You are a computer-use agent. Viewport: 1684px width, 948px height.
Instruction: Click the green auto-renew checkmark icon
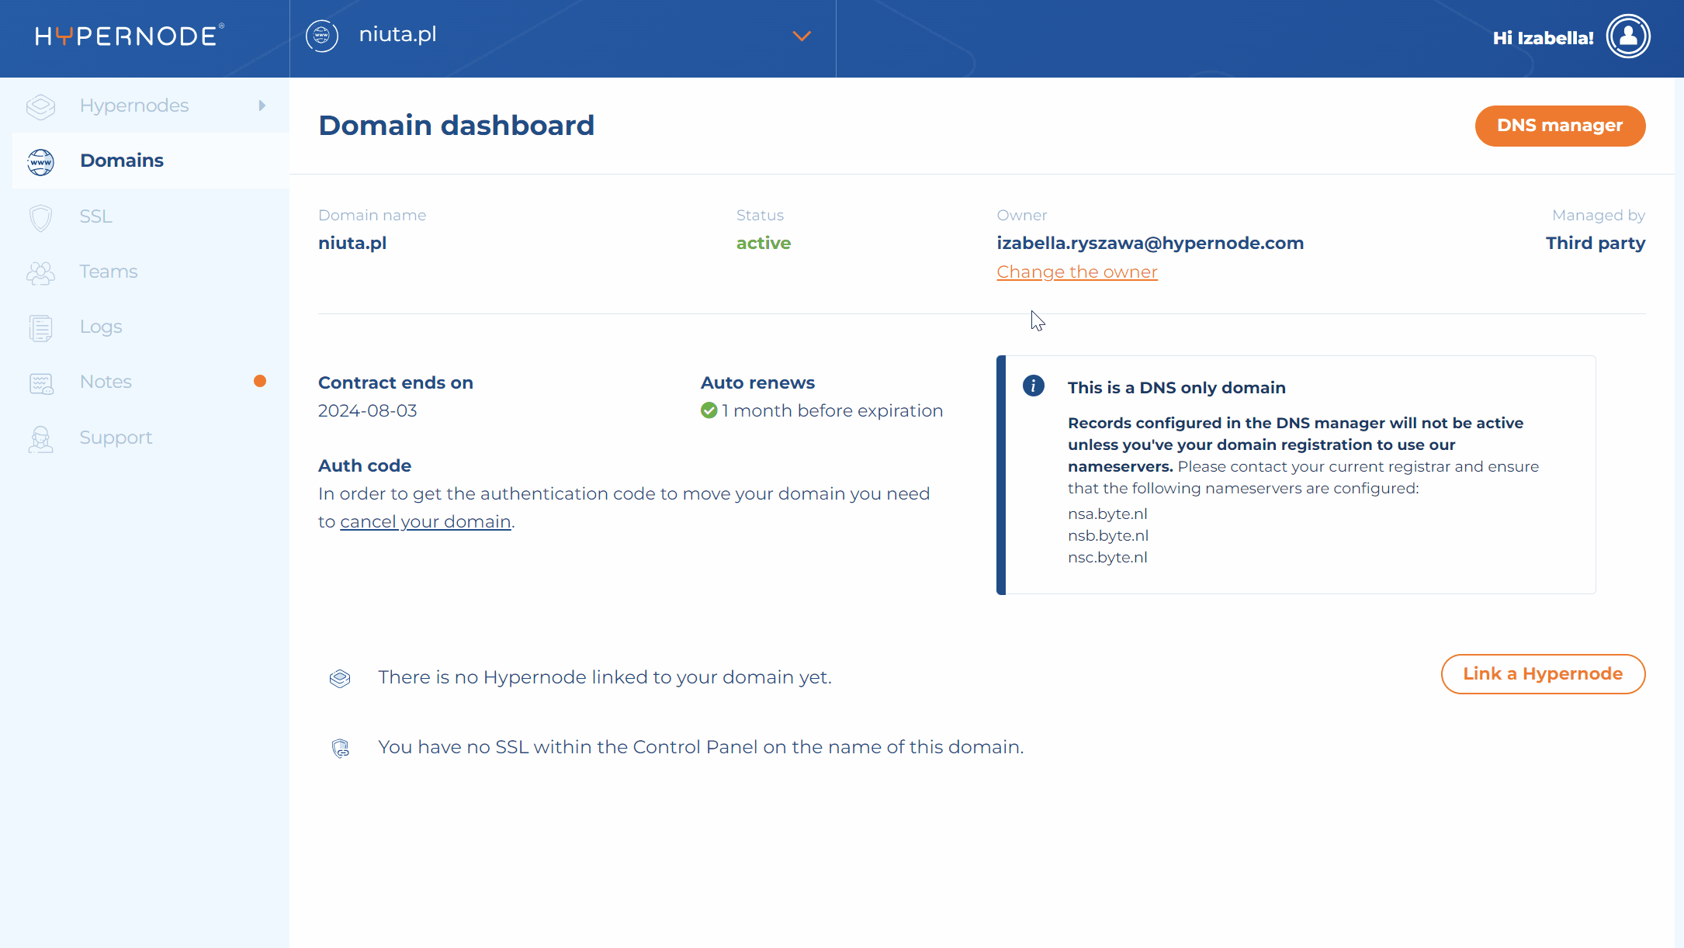click(709, 410)
